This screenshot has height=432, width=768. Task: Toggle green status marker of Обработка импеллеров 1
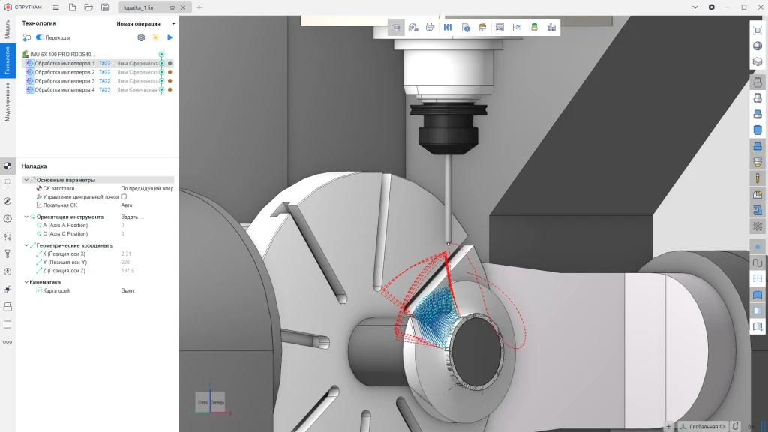pyautogui.click(x=162, y=63)
